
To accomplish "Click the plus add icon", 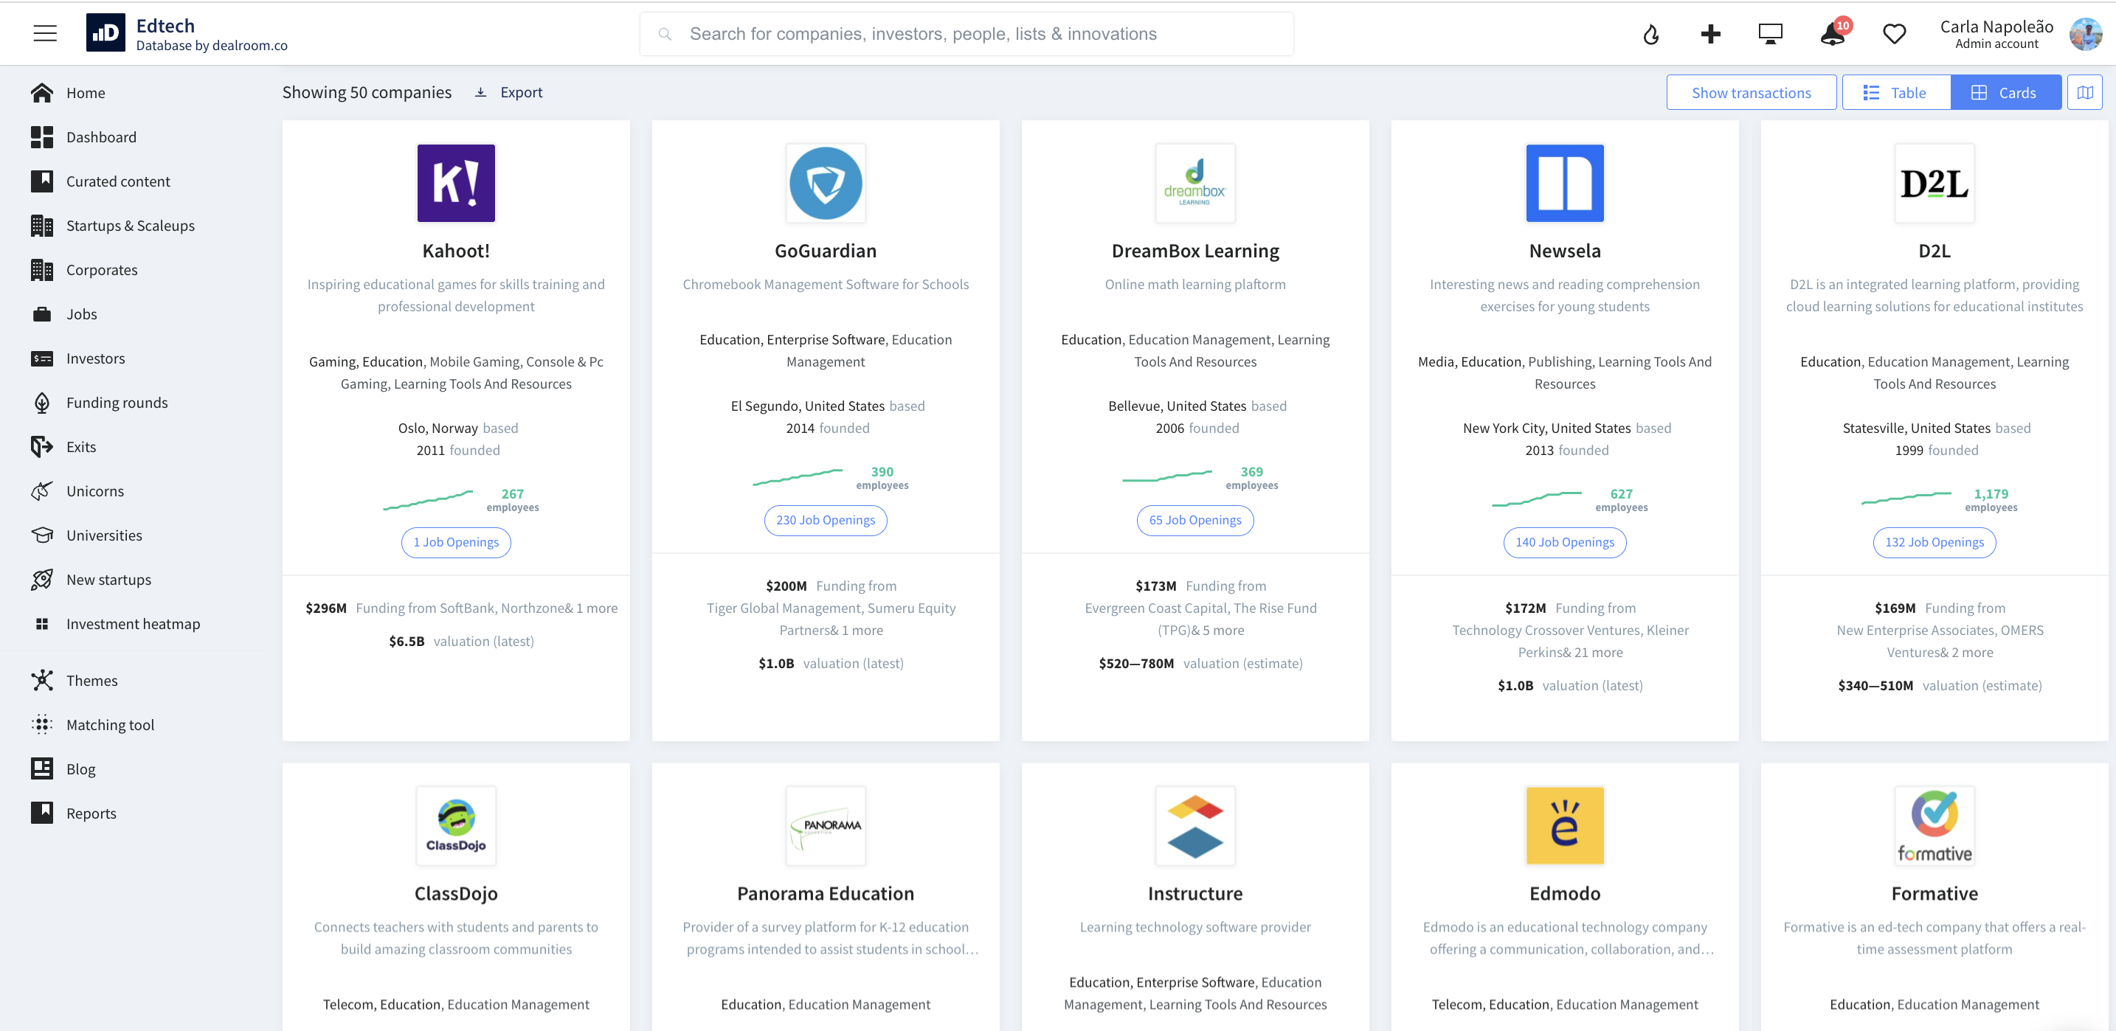I will point(1710,35).
